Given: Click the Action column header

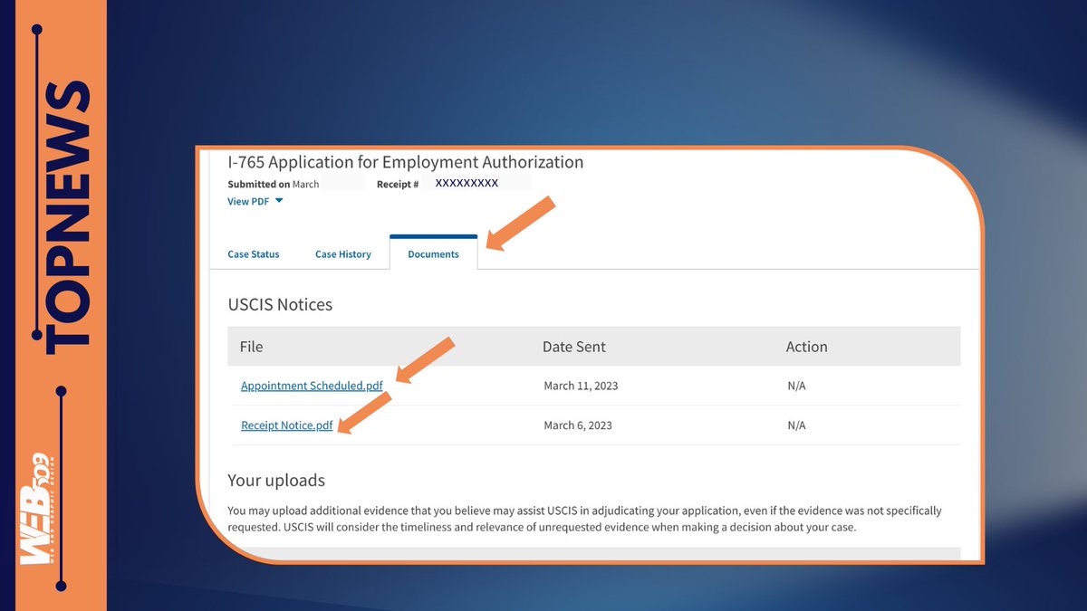Looking at the screenshot, I should [x=807, y=347].
